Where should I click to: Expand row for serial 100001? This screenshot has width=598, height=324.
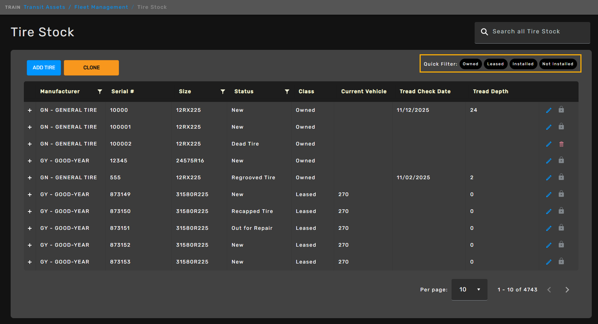[x=30, y=127]
